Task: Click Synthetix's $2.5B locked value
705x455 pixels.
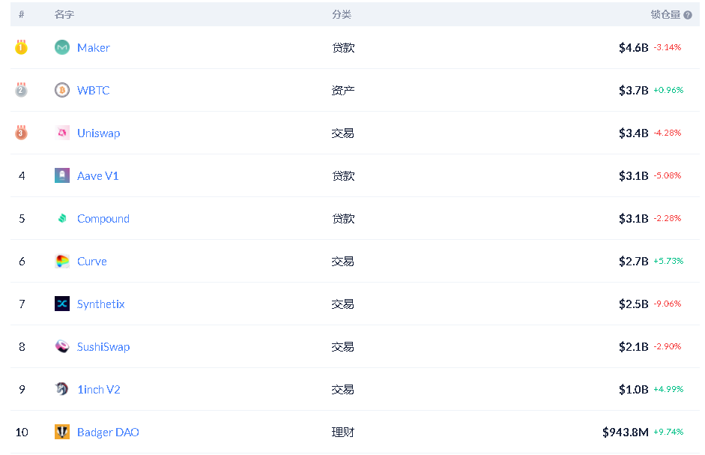Action: (633, 304)
